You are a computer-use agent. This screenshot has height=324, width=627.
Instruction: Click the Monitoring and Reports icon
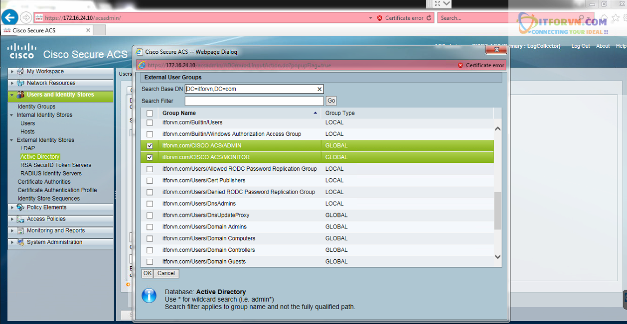[x=20, y=231]
